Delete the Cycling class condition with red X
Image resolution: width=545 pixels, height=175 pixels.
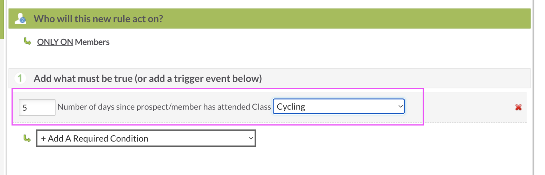click(518, 107)
